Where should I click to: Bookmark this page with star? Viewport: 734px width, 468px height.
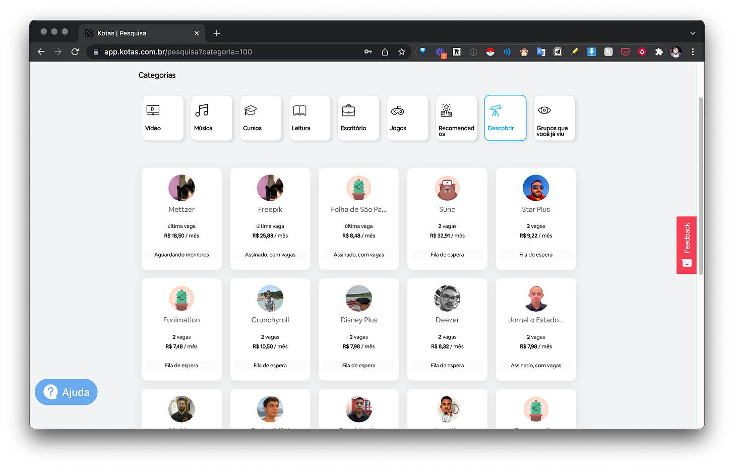click(402, 51)
